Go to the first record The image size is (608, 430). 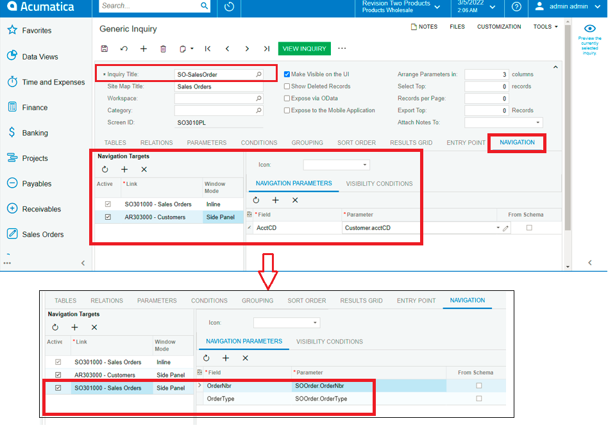coord(208,49)
